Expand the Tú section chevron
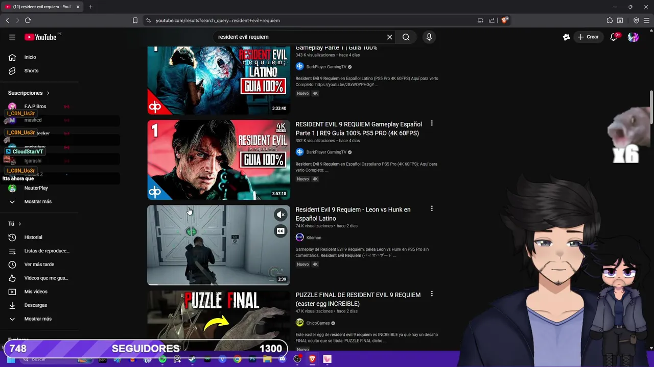654x367 pixels. [x=20, y=224]
